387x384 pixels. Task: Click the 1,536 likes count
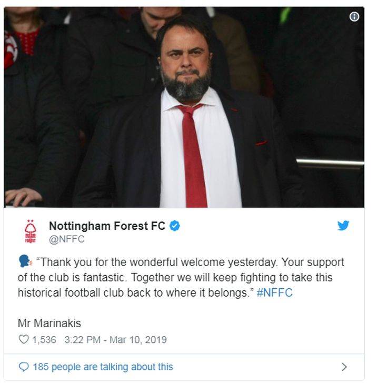point(44,339)
